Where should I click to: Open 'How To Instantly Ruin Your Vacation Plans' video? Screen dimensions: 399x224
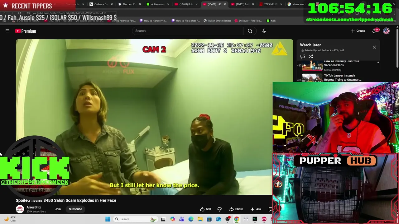pyautogui.click(x=338, y=65)
